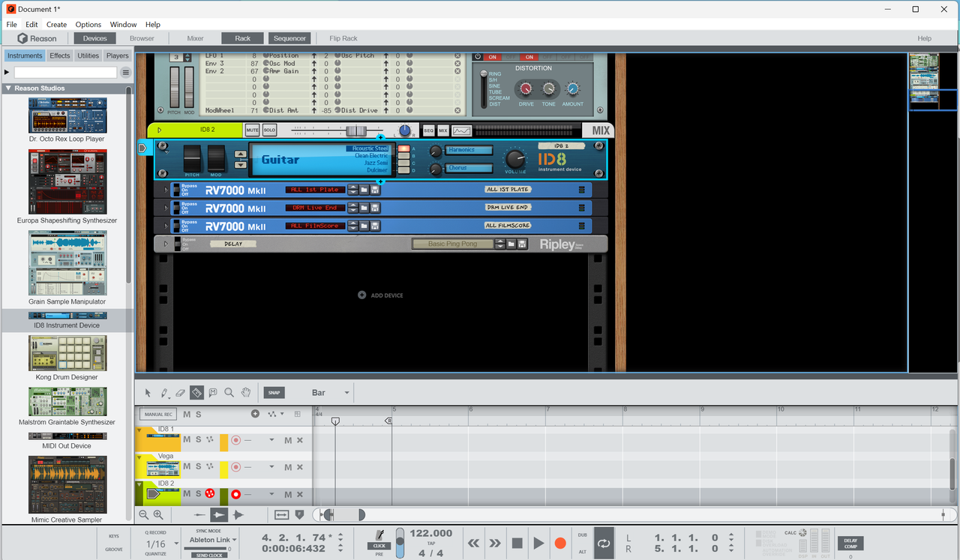Browse patches on ALL 1st Plate RV7000
960x560 pixels.
(x=364, y=190)
